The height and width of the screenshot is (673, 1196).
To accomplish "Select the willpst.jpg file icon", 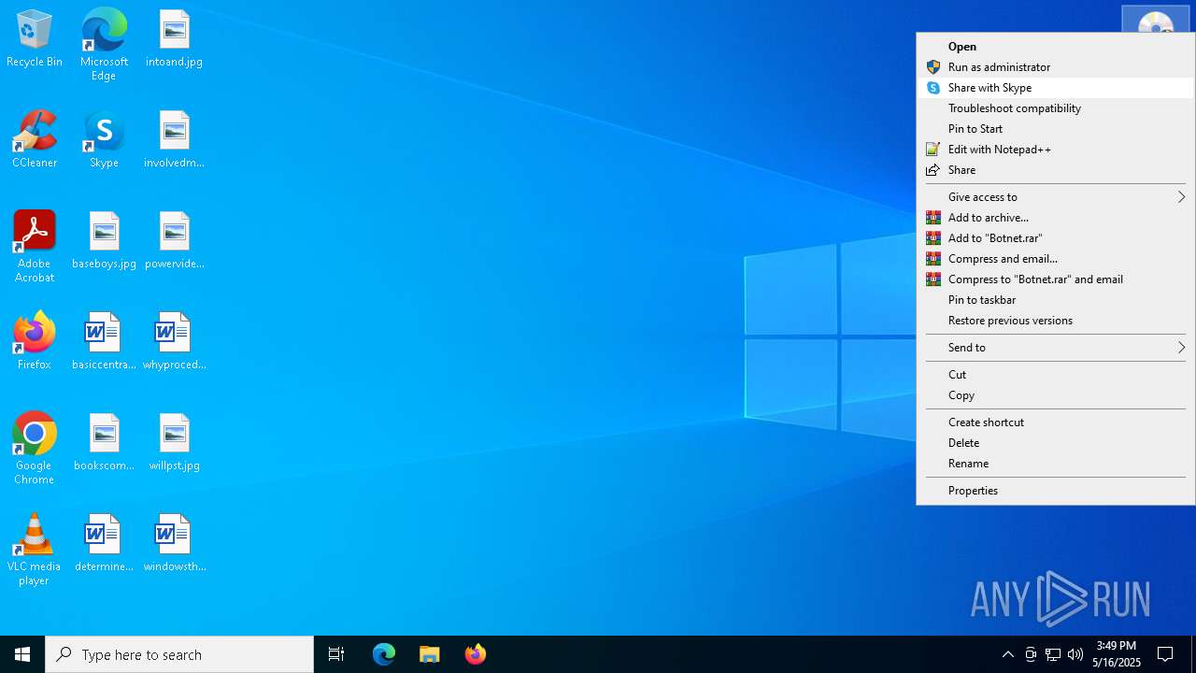I will point(174,443).
